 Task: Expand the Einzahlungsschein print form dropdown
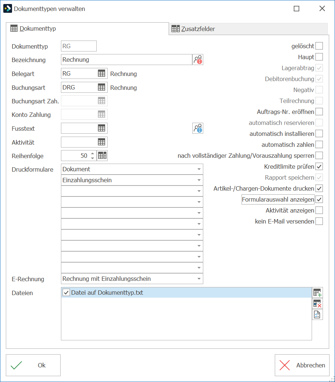pos(199,180)
